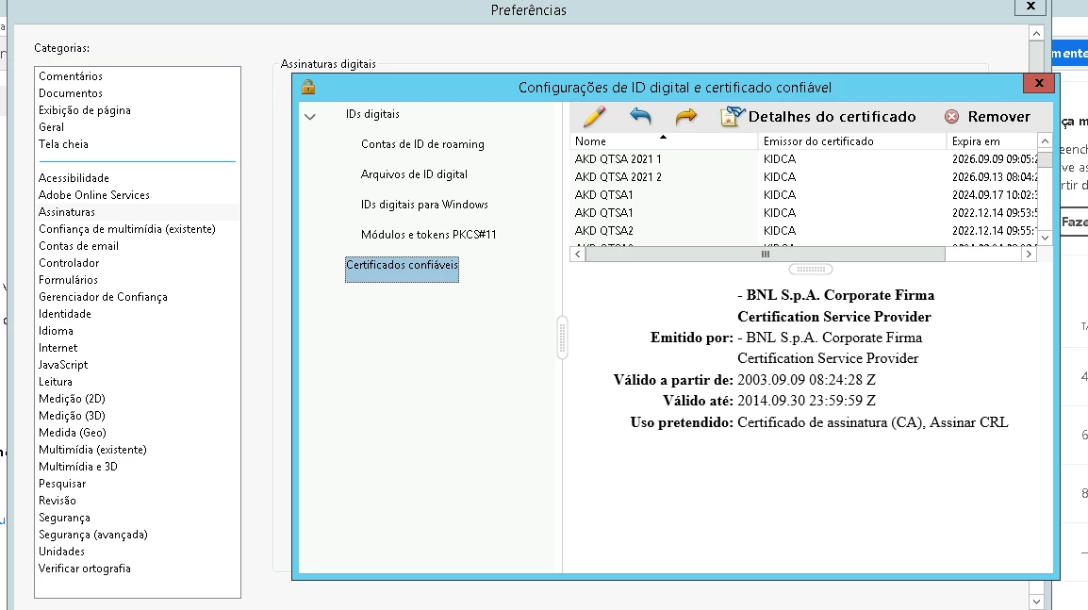The height and width of the screenshot is (610, 1088).
Task: Select Arquivos de ID digital
Action: [414, 174]
